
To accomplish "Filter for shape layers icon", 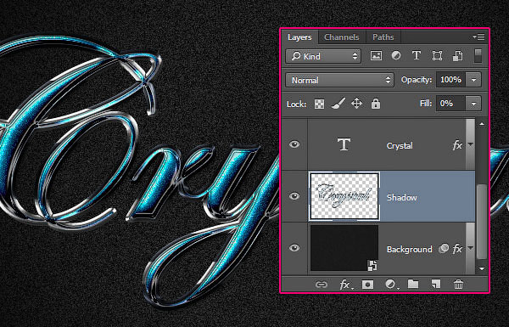I will 437,56.
